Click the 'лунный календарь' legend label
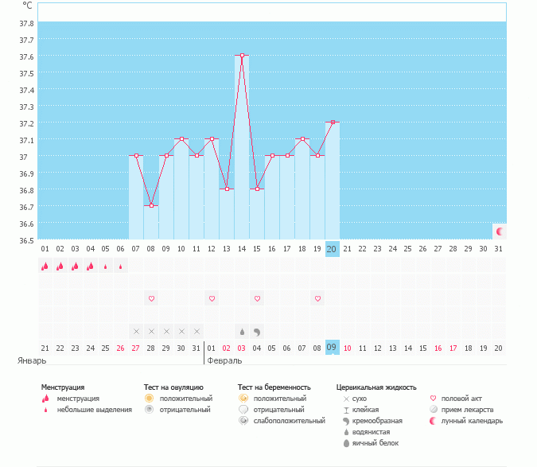 473,420
